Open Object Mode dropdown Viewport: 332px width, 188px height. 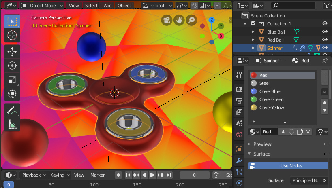pyautogui.click(x=42, y=6)
